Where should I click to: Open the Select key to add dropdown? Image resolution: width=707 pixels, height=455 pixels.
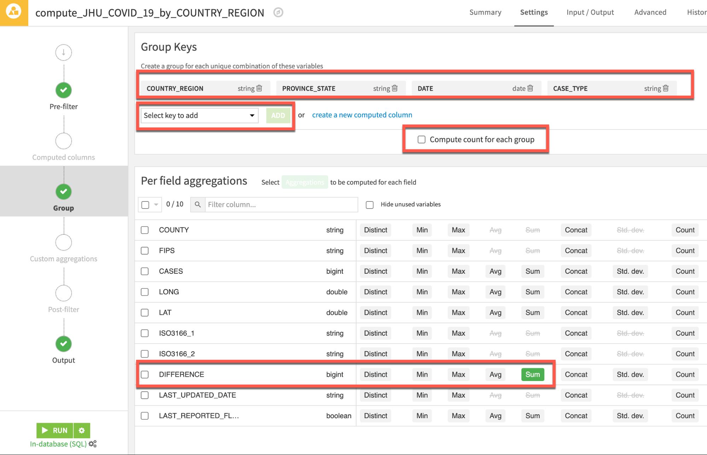tap(199, 115)
